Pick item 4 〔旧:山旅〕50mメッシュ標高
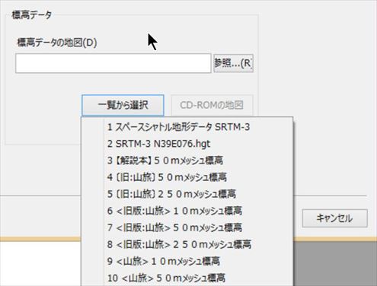377x286 pixels. point(187,177)
